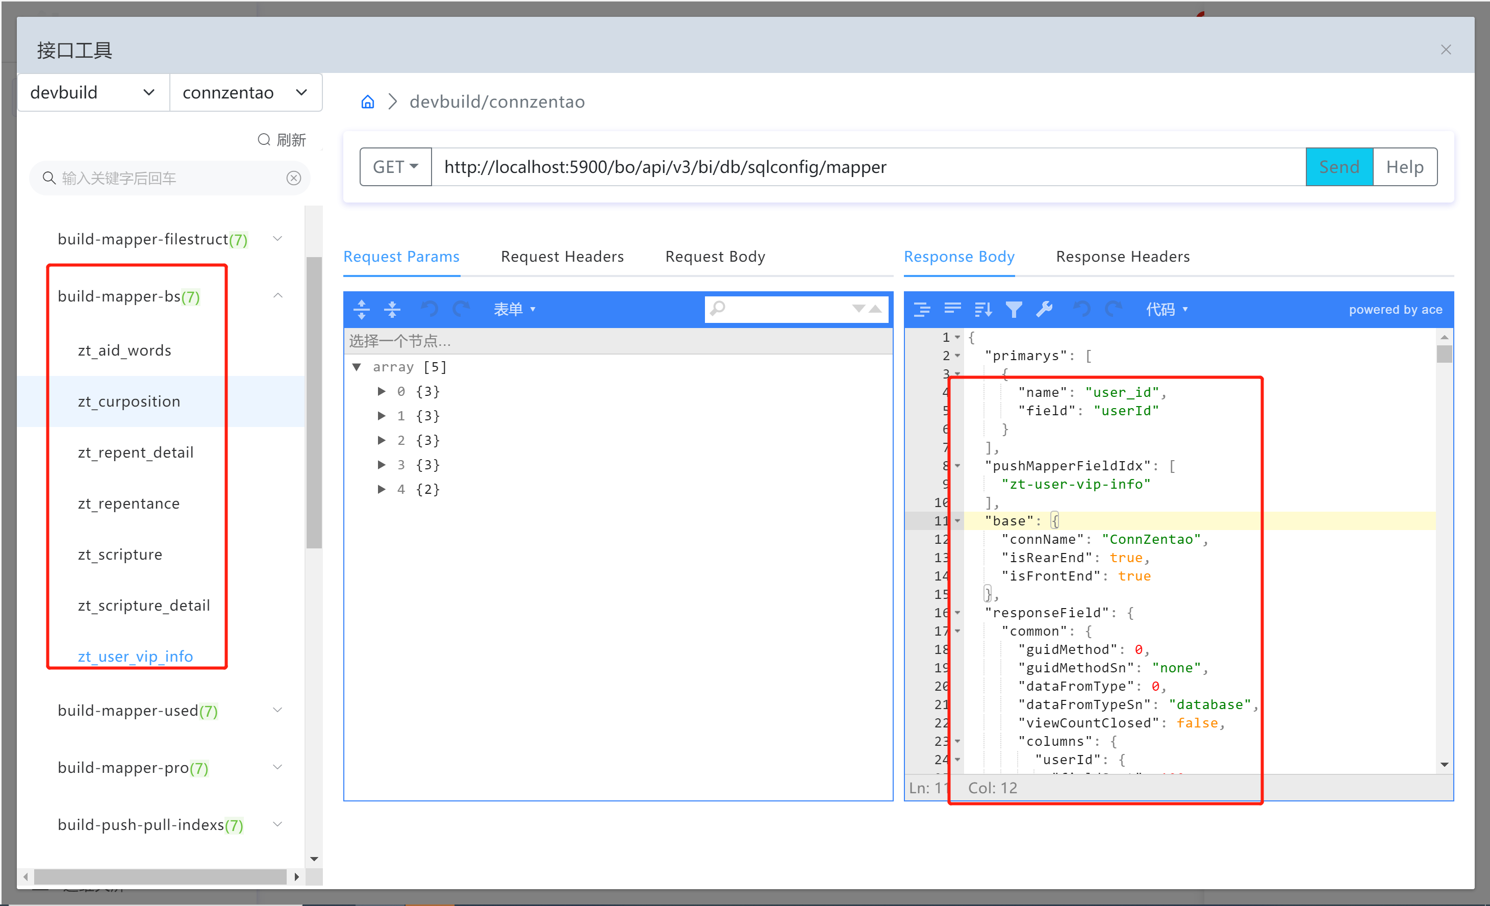Screen dimensions: 1490x906
Task: Fold line 1 in the response code
Action: [958, 338]
